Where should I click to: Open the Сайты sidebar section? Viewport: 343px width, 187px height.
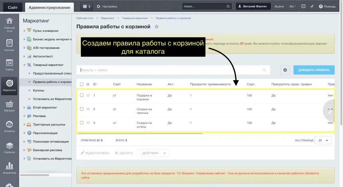9,65
